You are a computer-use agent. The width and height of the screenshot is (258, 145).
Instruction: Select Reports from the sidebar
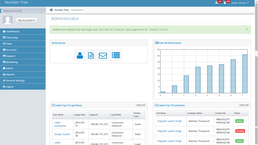[23, 74]
